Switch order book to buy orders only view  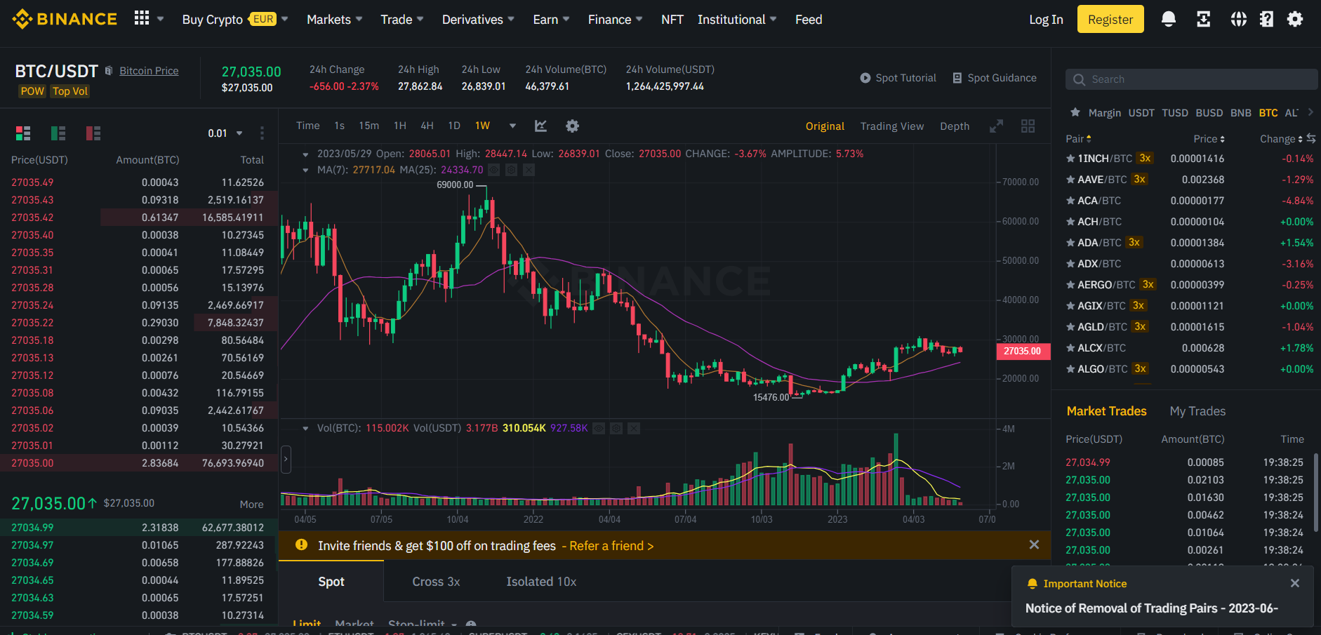click(x=58, y=133)
